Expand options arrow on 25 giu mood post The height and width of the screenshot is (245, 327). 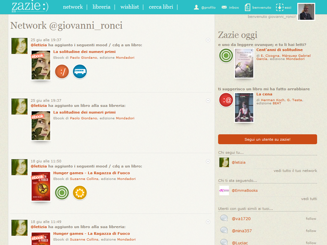click(208, 40)
